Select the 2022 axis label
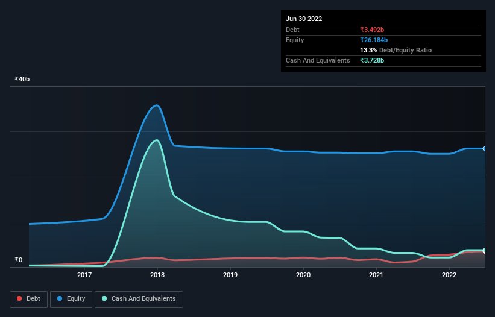This screenshot has width=495, height=317. point(449,275)
